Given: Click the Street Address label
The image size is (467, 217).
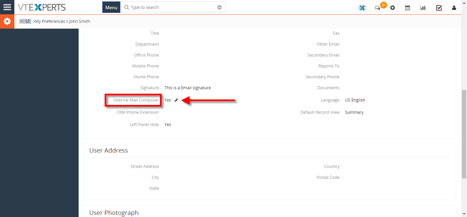Looking at the screenshot, I should [145, 167].
